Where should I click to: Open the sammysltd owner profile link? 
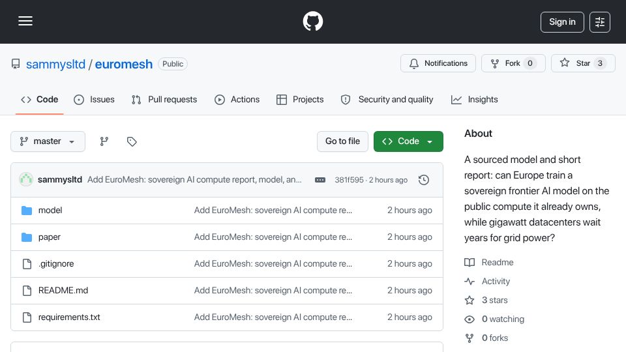click(x=55, y=64)
